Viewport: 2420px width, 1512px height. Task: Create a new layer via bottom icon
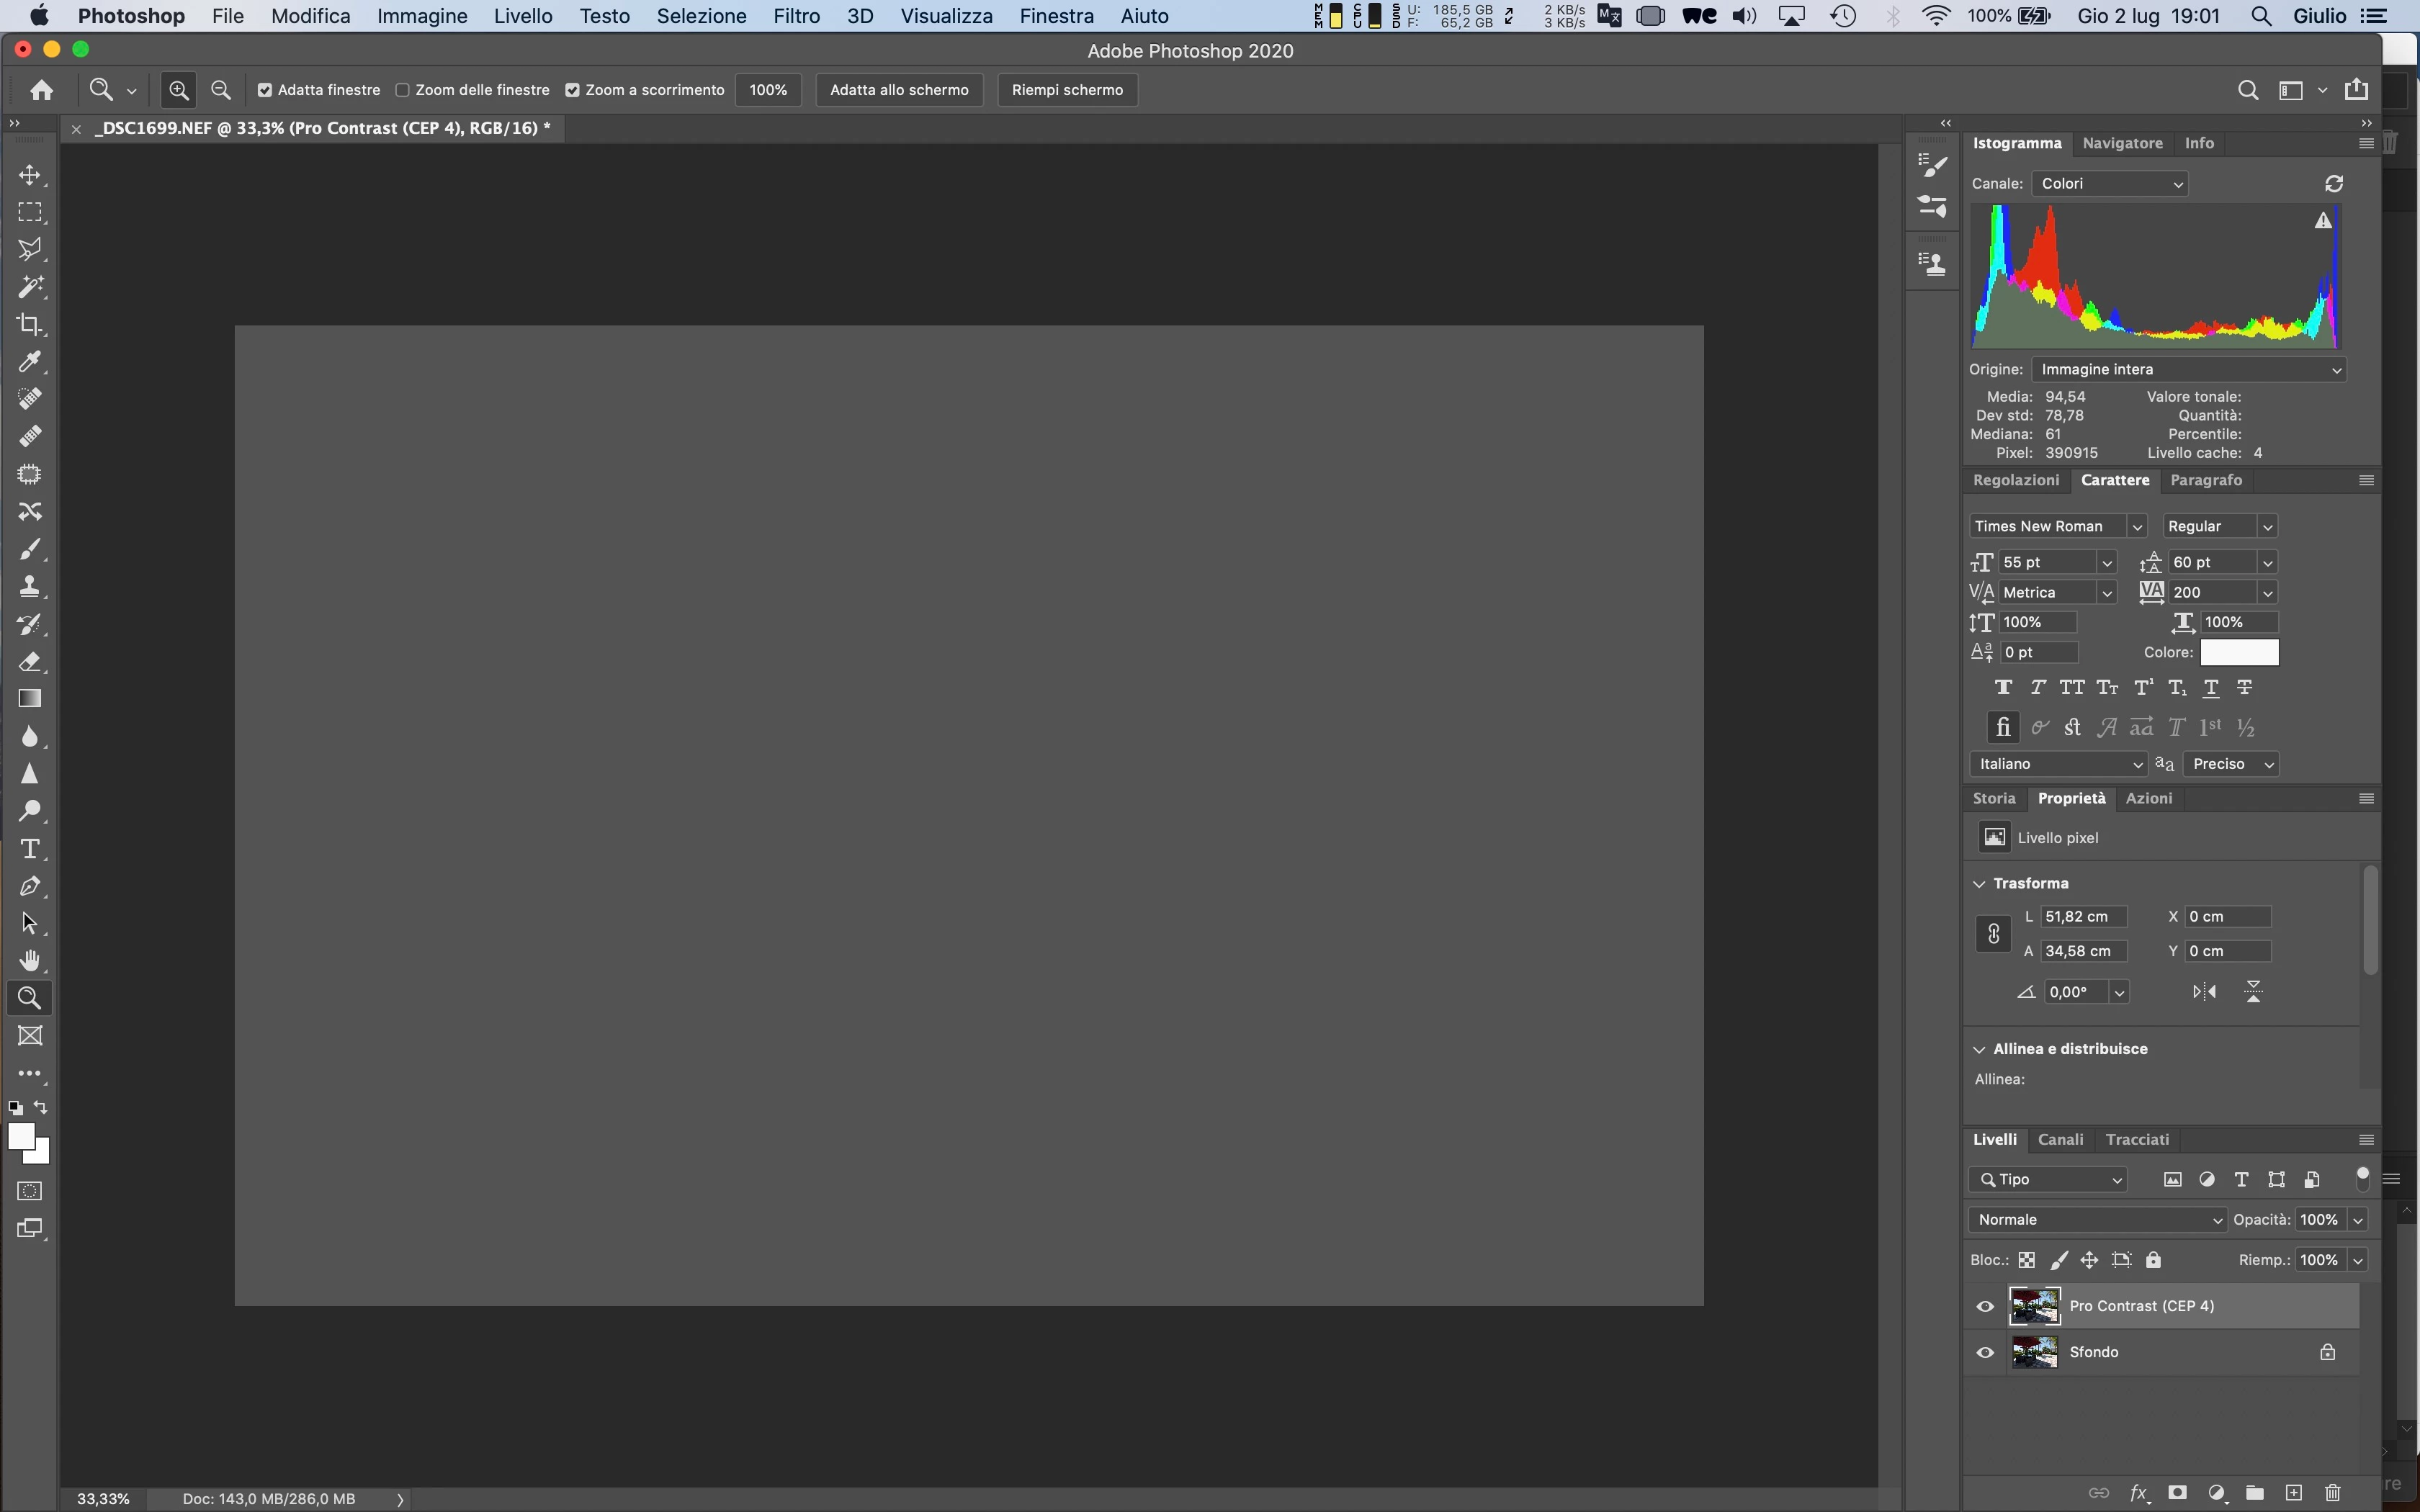[2294, 1493]
